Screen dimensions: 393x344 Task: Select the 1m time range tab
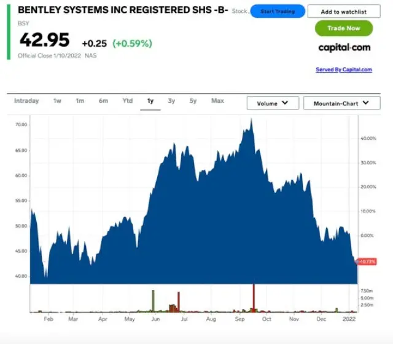point(80,101)
